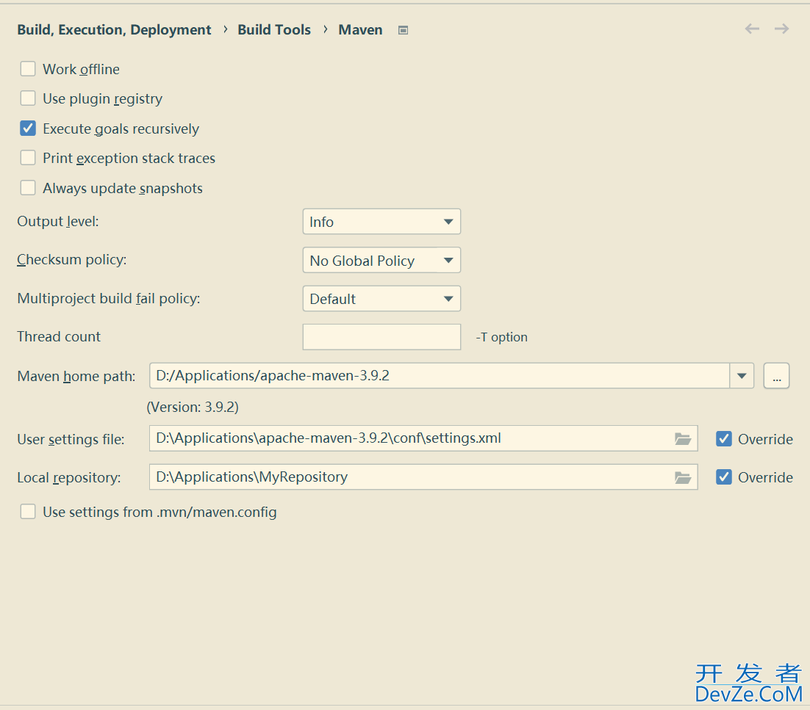
Task: Click the Checksum policy label
Action: point(72,259)
